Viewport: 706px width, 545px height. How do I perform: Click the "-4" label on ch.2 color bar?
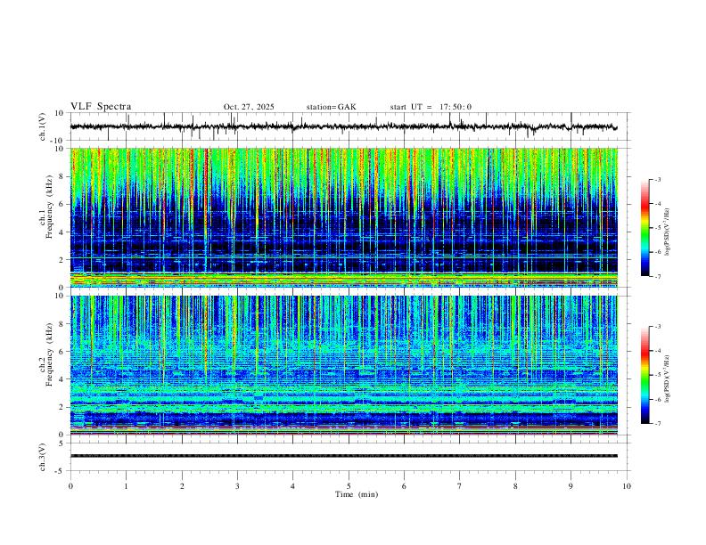[x=657, y=351]
